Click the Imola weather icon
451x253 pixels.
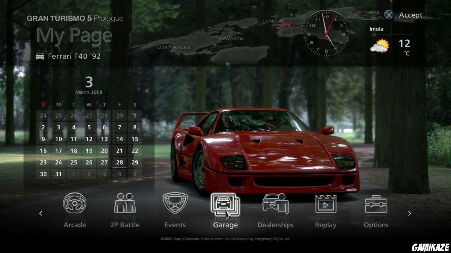380,46
